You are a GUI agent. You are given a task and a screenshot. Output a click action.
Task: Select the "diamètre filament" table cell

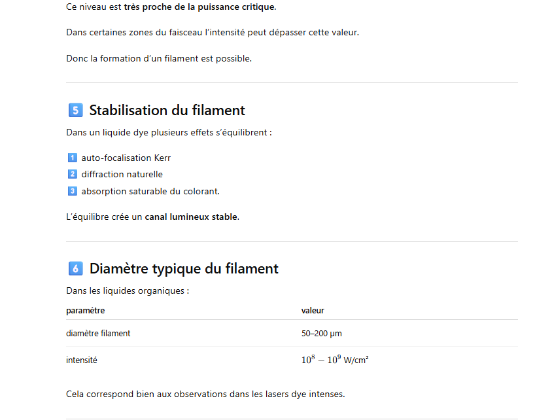[98, 333]
